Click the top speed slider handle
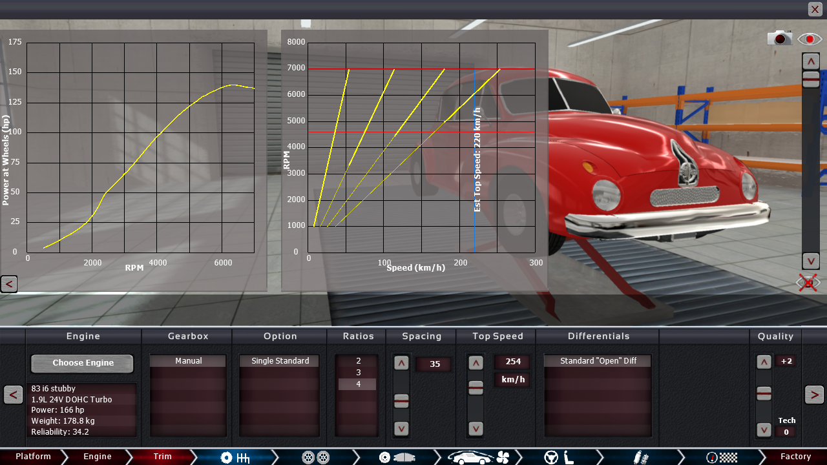Viewport: 827px width, 465px height. point(476,387)
